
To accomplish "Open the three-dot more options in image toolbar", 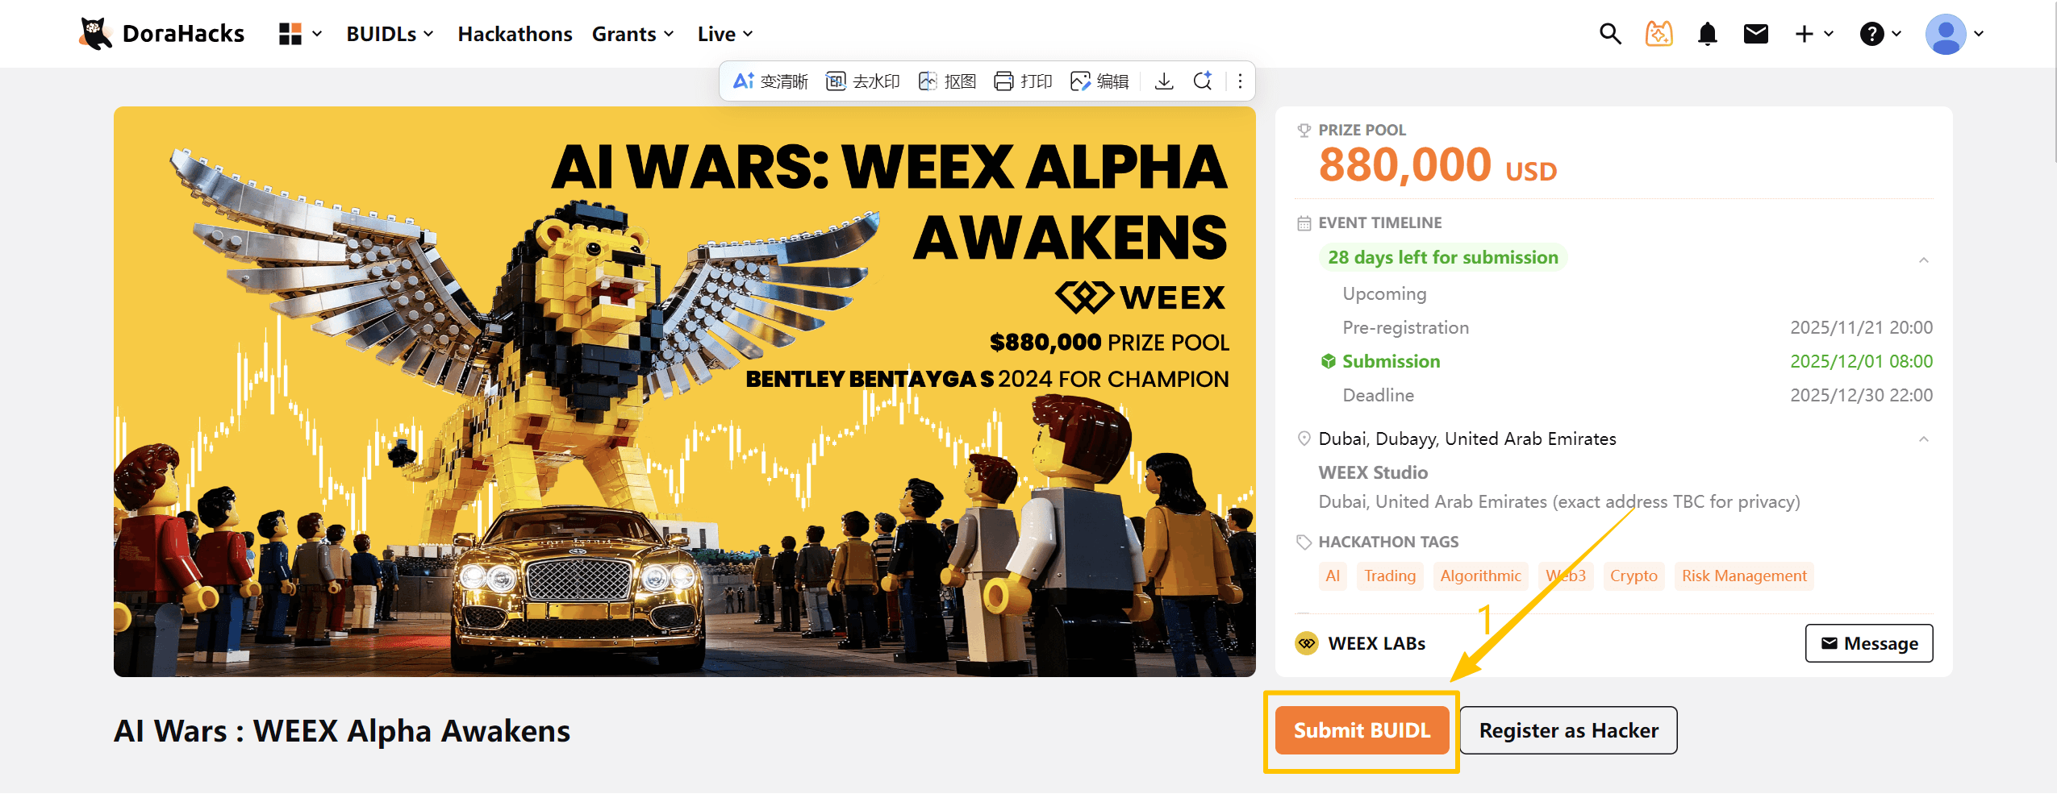I will point(1240,81).
